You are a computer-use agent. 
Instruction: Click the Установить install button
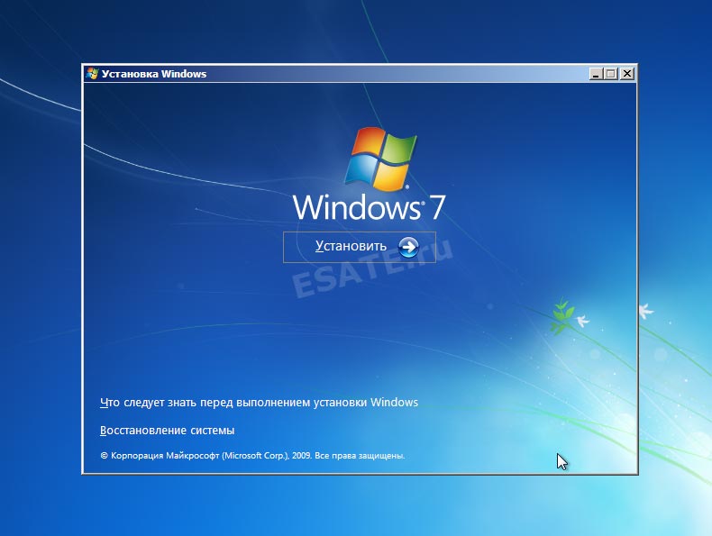360,247
